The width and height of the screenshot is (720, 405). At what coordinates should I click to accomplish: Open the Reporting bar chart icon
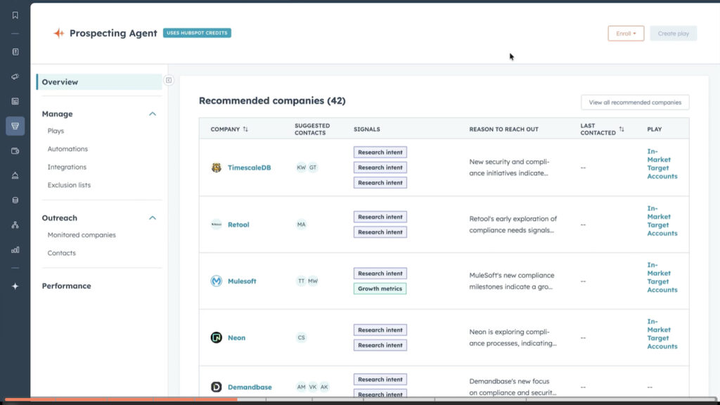point(15,250)
